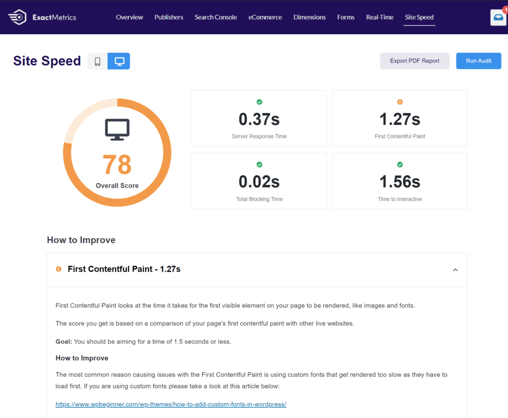
Task: Click the green check on Total Blocking Time
Action: tap(259, 164)
